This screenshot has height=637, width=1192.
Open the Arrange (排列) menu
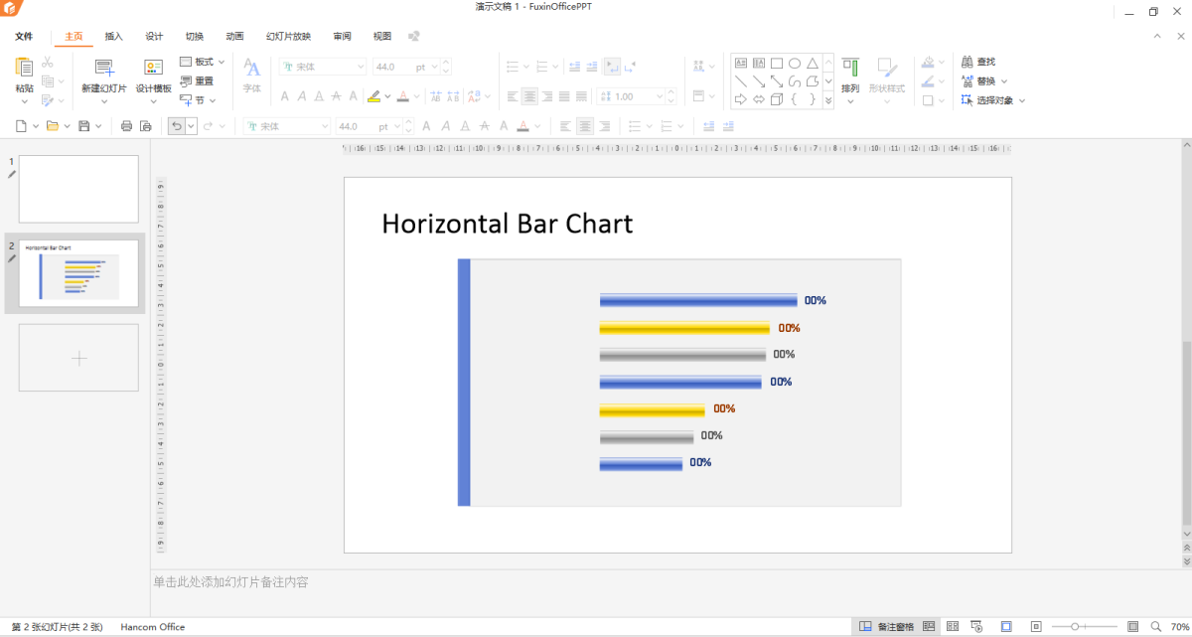click(x=850, y=80)
